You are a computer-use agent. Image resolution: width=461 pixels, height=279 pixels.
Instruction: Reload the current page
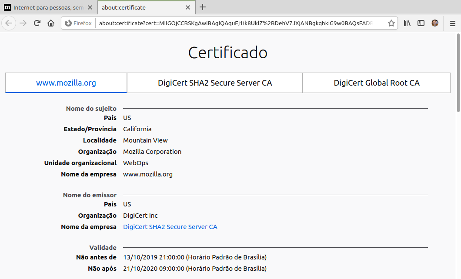point(37,23)
